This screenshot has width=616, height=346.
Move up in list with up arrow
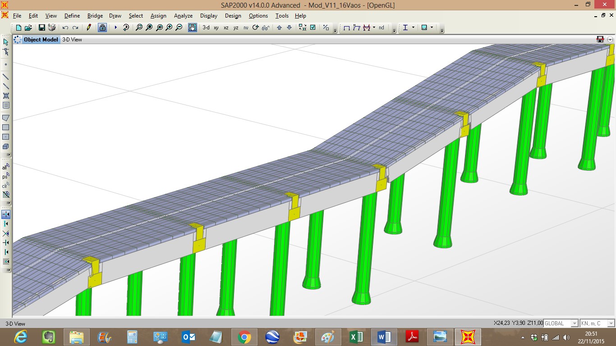point(279,27)
